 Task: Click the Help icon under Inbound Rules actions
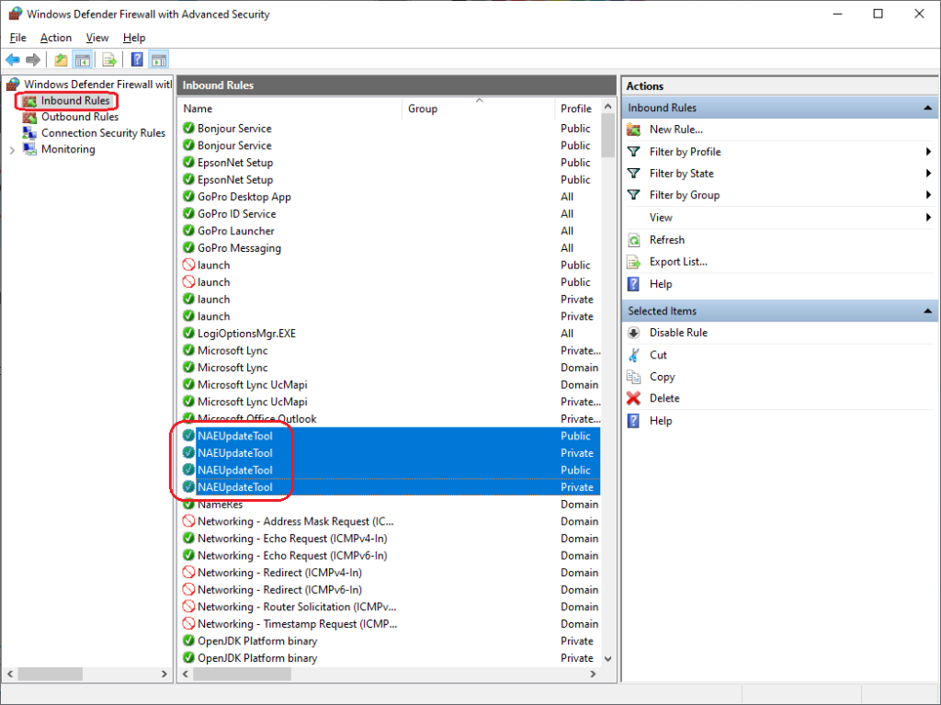(x=634, y=284)
